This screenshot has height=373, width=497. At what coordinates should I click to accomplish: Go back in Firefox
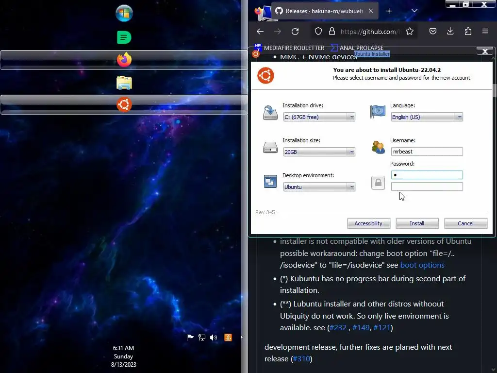point(260,32)
